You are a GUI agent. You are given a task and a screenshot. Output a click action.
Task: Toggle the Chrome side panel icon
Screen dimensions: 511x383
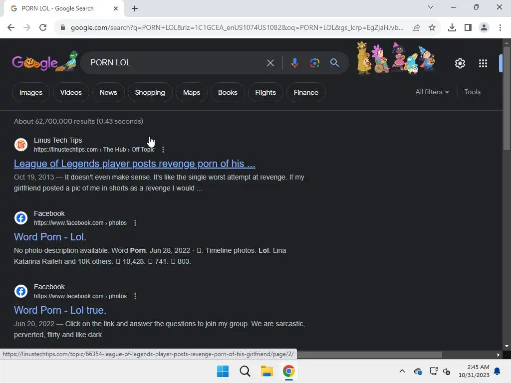(x=468, y=28)
